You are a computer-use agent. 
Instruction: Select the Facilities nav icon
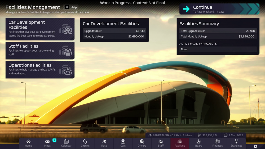(180, 141)
